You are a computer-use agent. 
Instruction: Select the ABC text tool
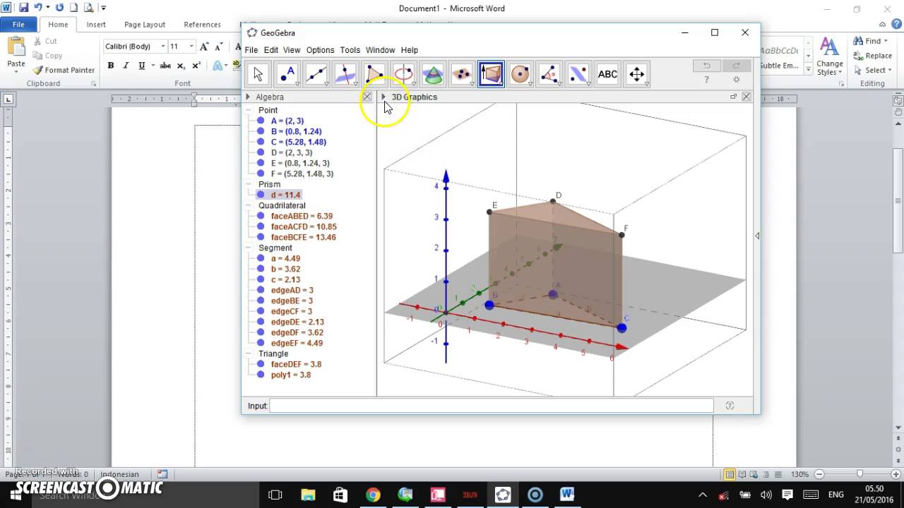coord(607,74)
